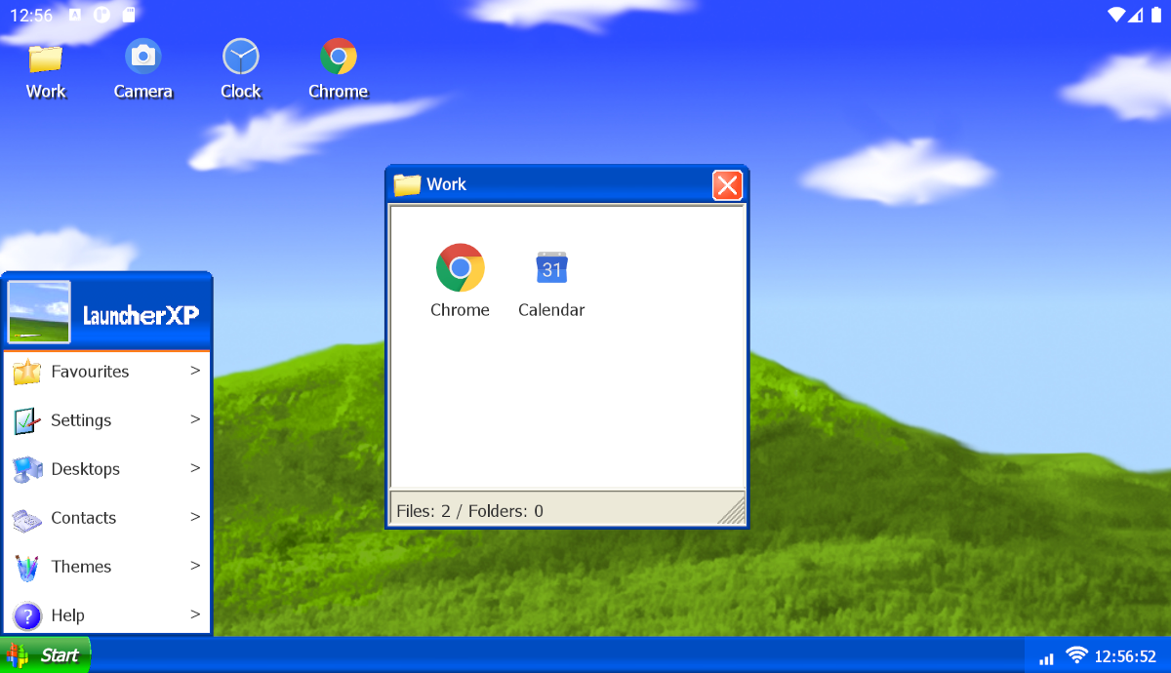Image resolution: width=1171 pixels, height=673 pixels.
Task: Launch Camera from the desktop
Action: 143,68
